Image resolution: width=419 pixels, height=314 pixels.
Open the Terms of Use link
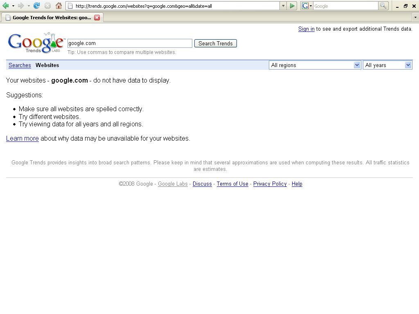point(232,184)
